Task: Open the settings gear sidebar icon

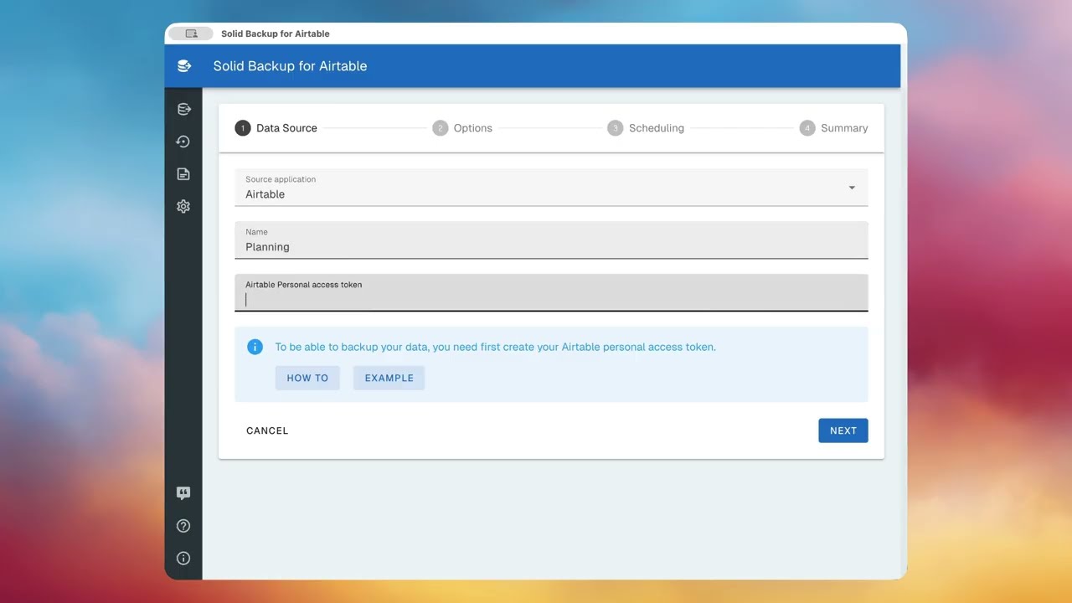Action: (183, 206)
